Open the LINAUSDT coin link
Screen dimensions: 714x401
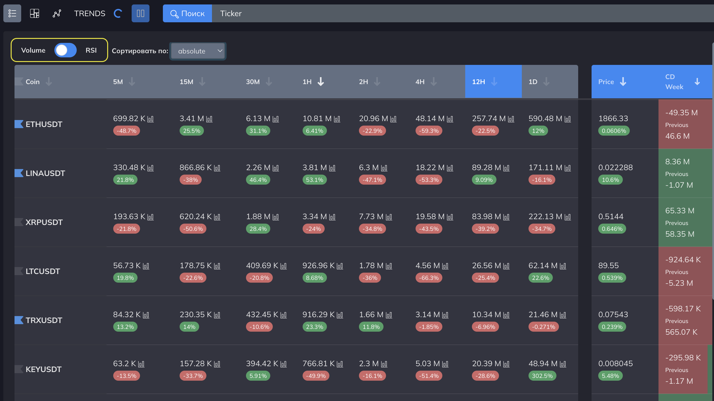45,173
